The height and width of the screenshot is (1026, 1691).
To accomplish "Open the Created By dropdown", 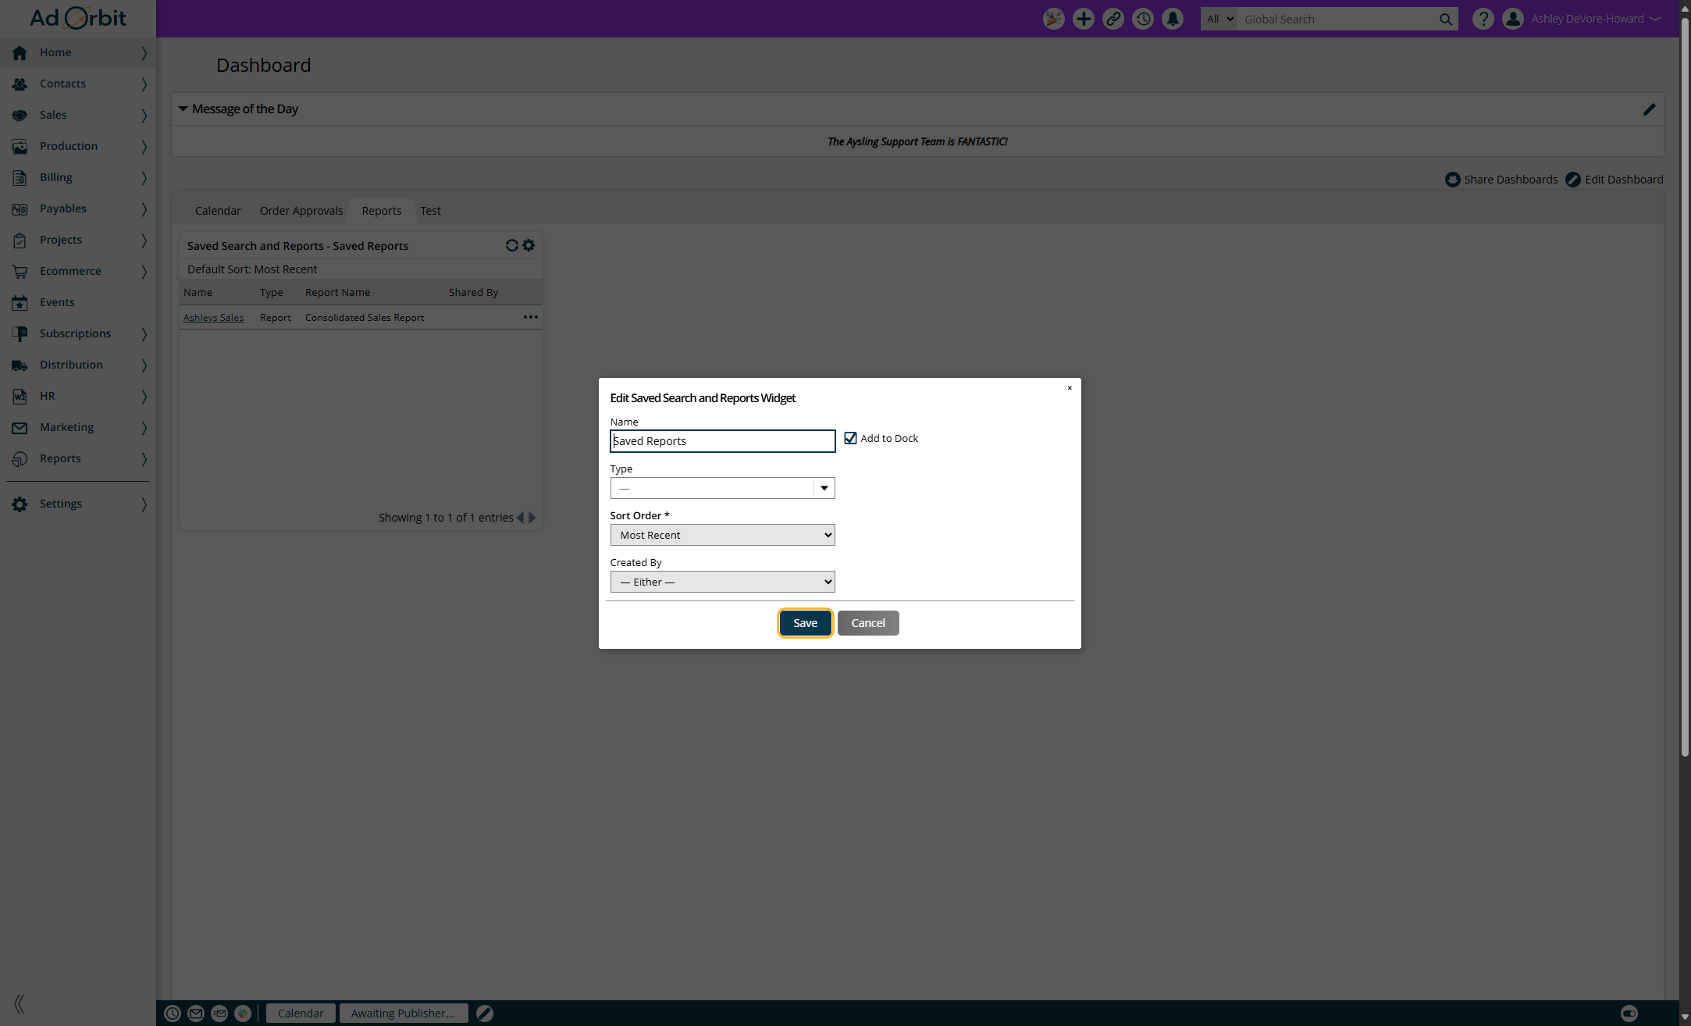I will [722, 582].
